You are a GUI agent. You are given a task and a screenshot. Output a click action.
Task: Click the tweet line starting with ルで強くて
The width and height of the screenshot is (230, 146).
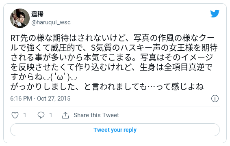(x=114, y=48)
